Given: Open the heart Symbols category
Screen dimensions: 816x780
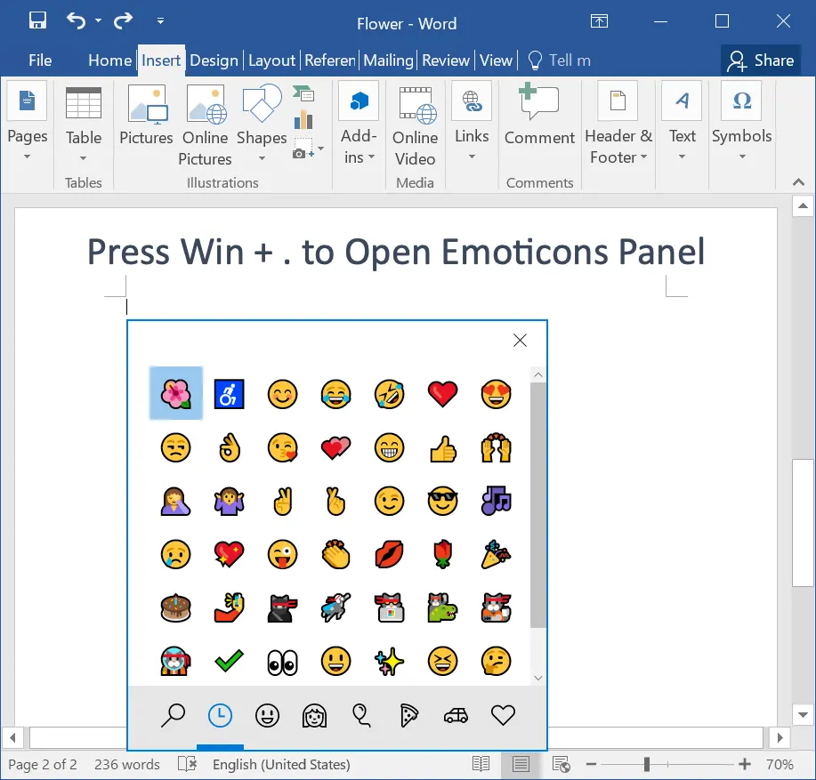Looking at the screenshot, I should (x=503, y=716).
